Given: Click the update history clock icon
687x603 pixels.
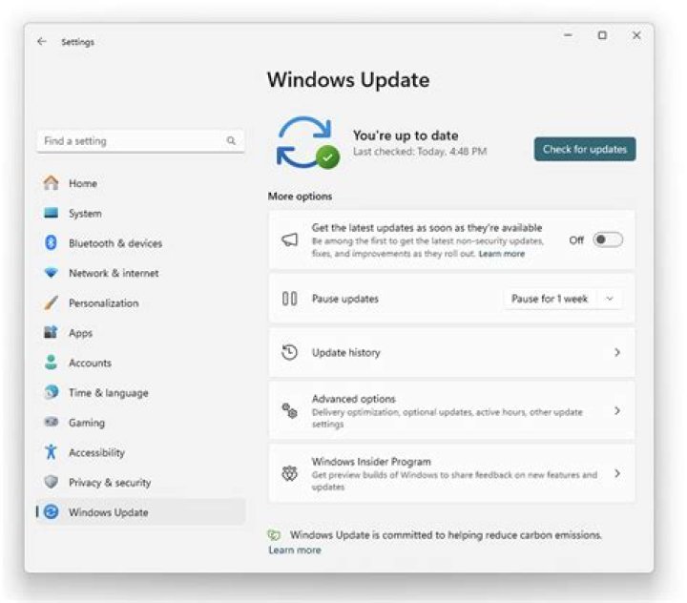Looking at the screenshot, I should pos(290,352).
